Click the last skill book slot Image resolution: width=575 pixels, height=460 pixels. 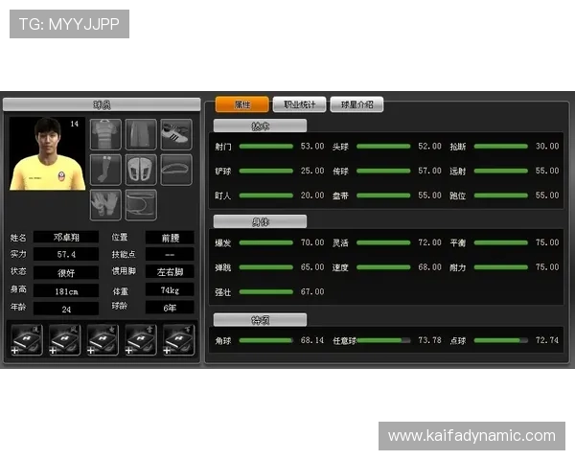click(178, 340)
